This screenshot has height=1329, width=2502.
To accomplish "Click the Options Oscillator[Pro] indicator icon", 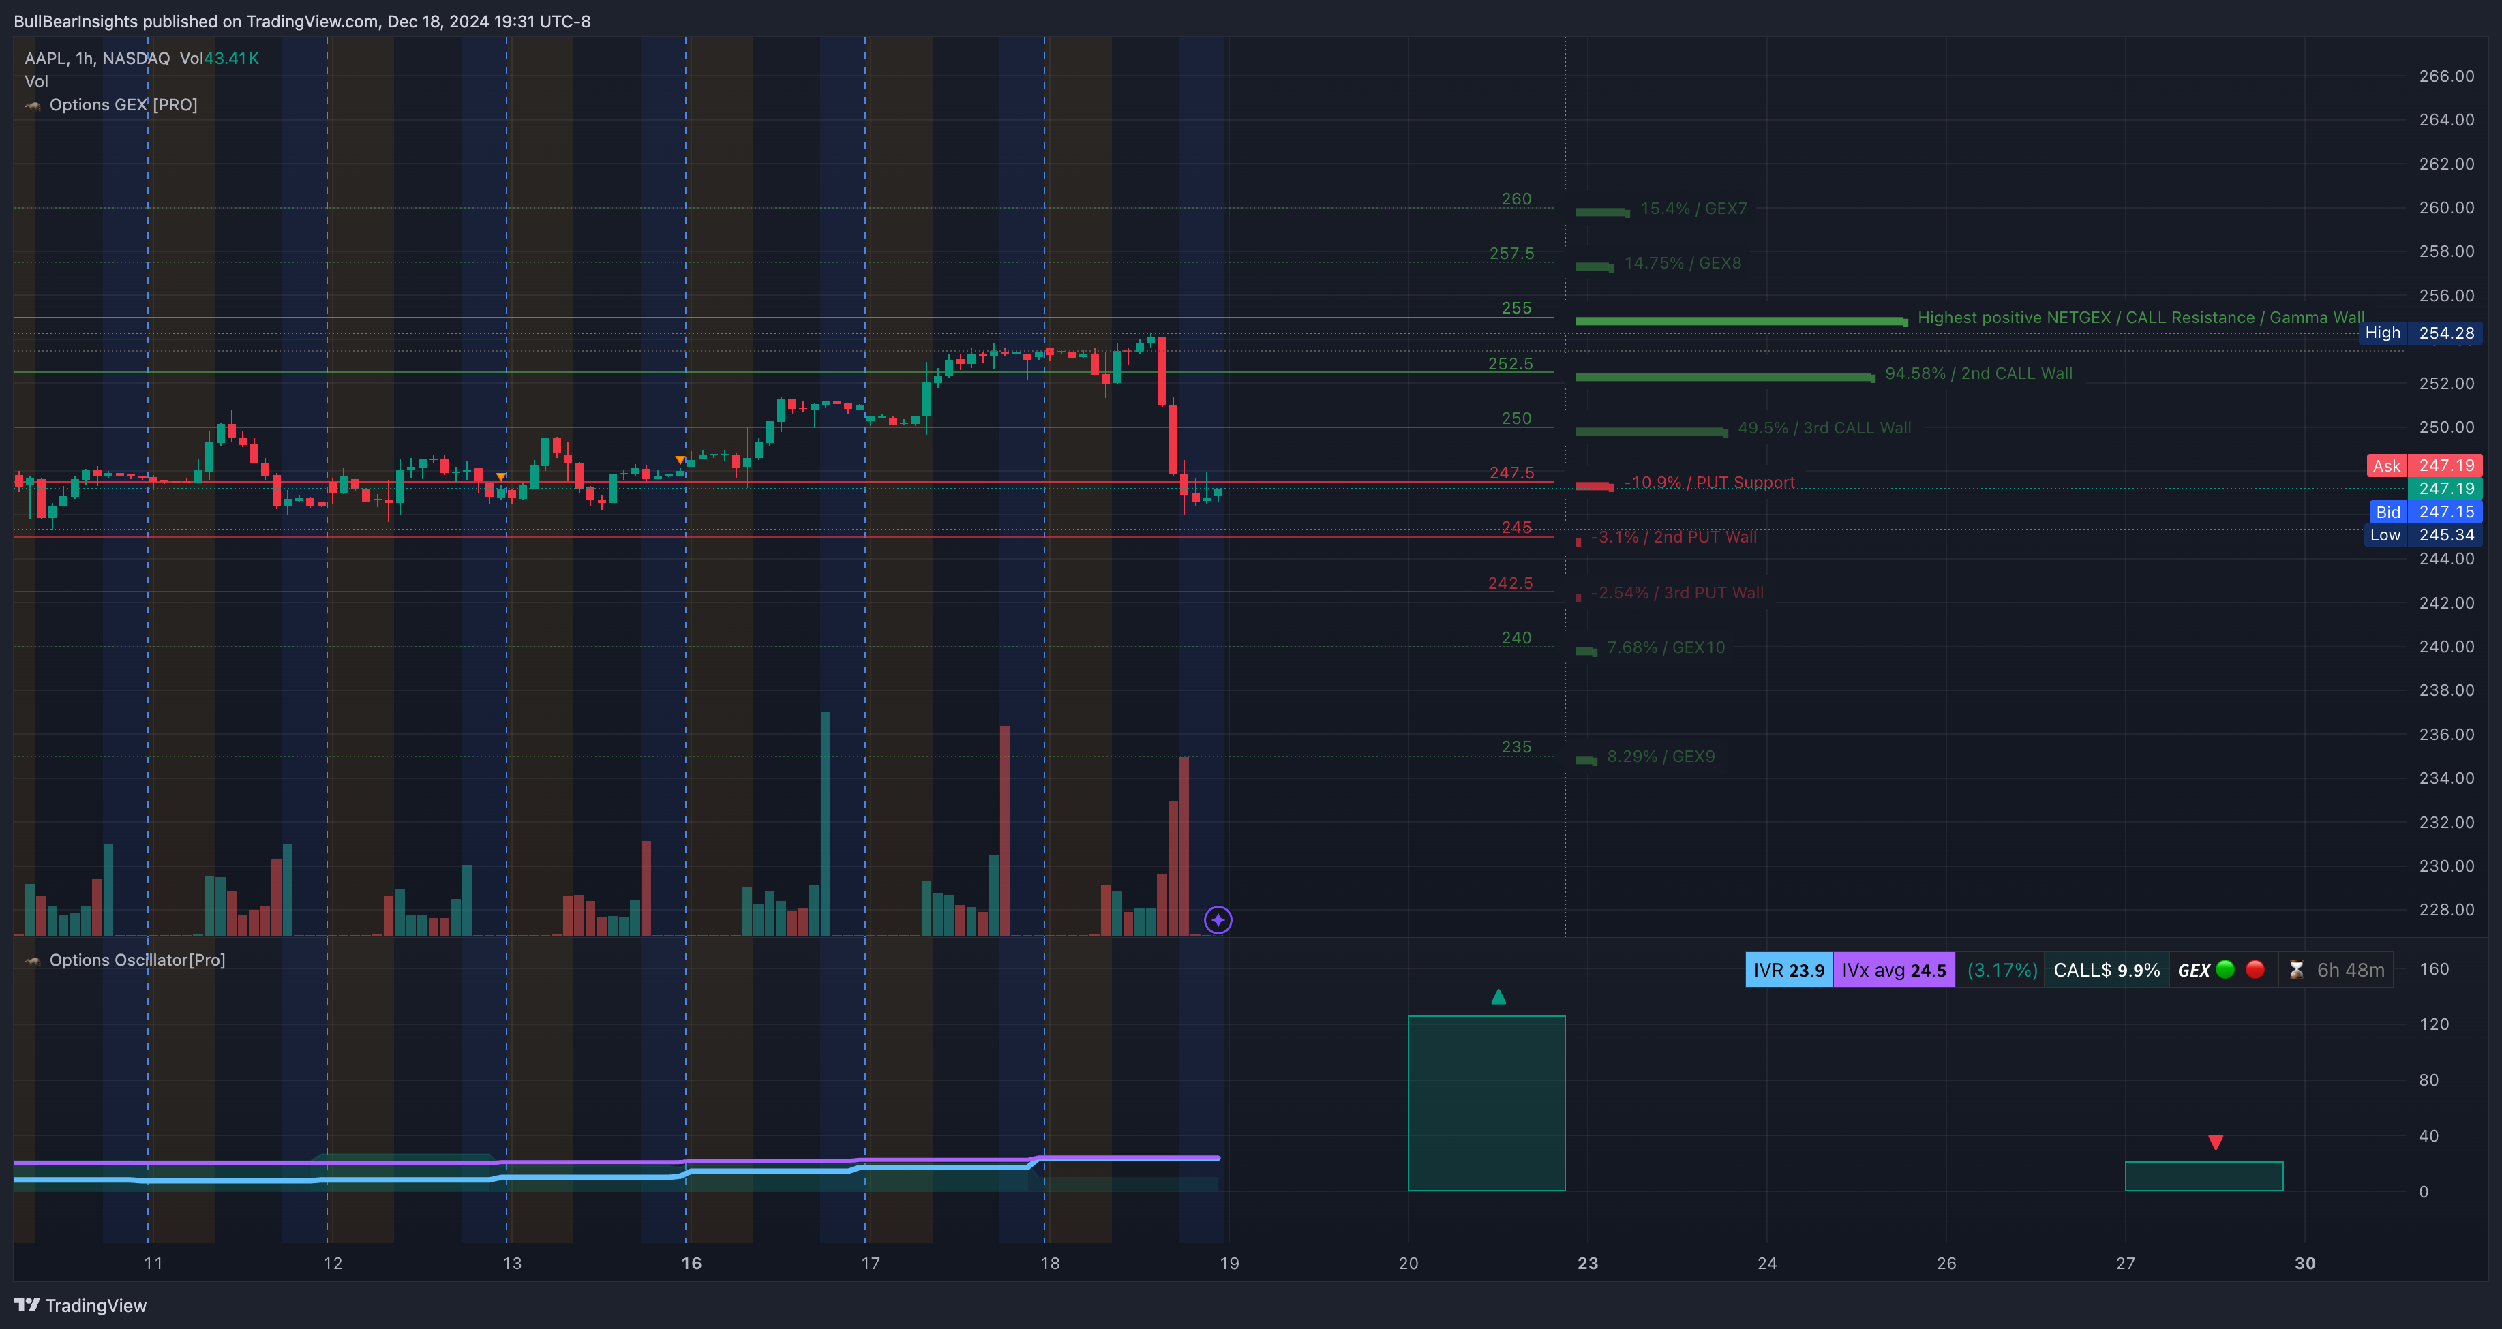I will [x=33, y=960].
